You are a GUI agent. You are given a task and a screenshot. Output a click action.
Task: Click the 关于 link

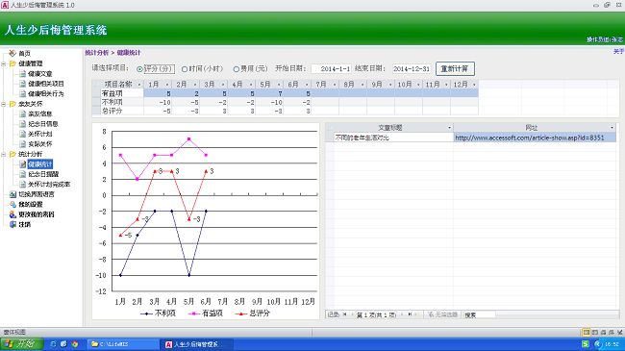pyautogui.click(x=618, y=52)
